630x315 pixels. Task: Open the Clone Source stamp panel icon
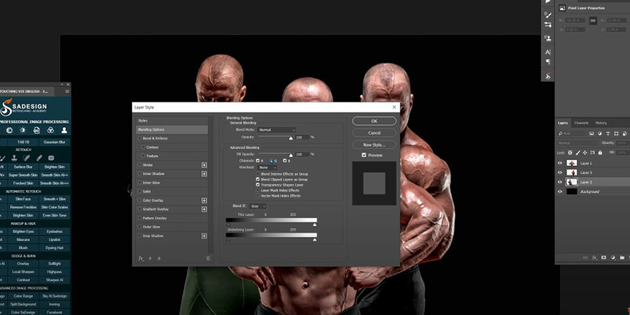pyautogui.click(x=548, y=38)
